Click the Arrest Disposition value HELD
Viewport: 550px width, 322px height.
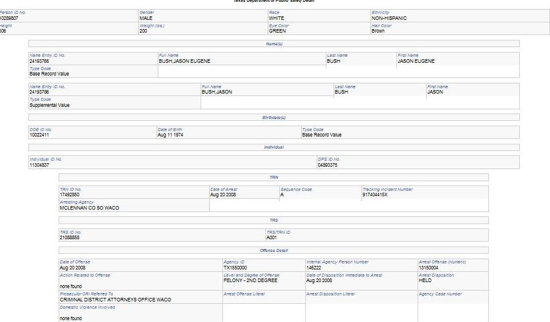pyautogui.click(x=425, y=280)
